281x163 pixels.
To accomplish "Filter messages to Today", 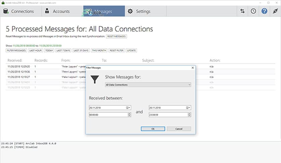I will pos(49,51).
